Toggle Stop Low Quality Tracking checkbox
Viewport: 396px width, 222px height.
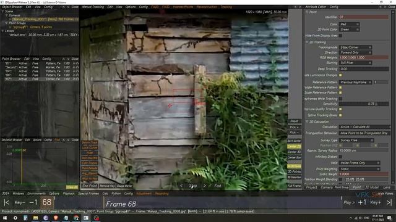tap(340, 109)
